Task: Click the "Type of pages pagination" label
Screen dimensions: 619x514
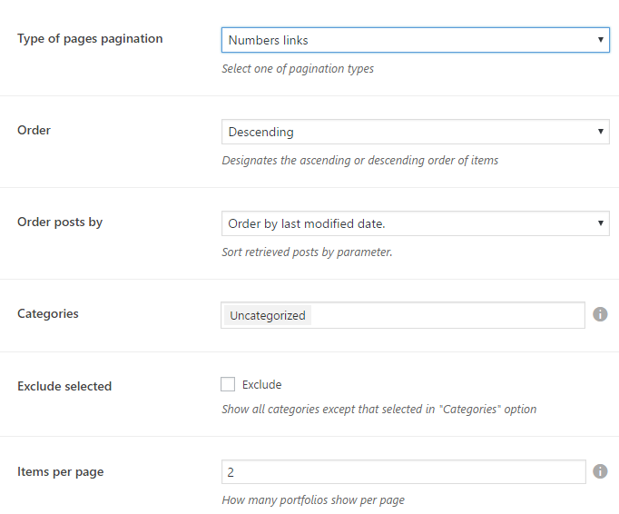Action: [90, 38]
